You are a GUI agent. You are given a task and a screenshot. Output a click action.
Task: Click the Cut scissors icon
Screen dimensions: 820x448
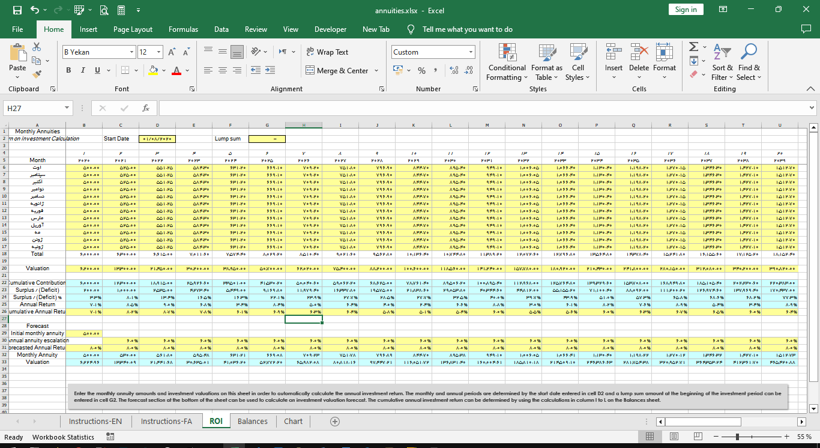[x=37, y=47]
